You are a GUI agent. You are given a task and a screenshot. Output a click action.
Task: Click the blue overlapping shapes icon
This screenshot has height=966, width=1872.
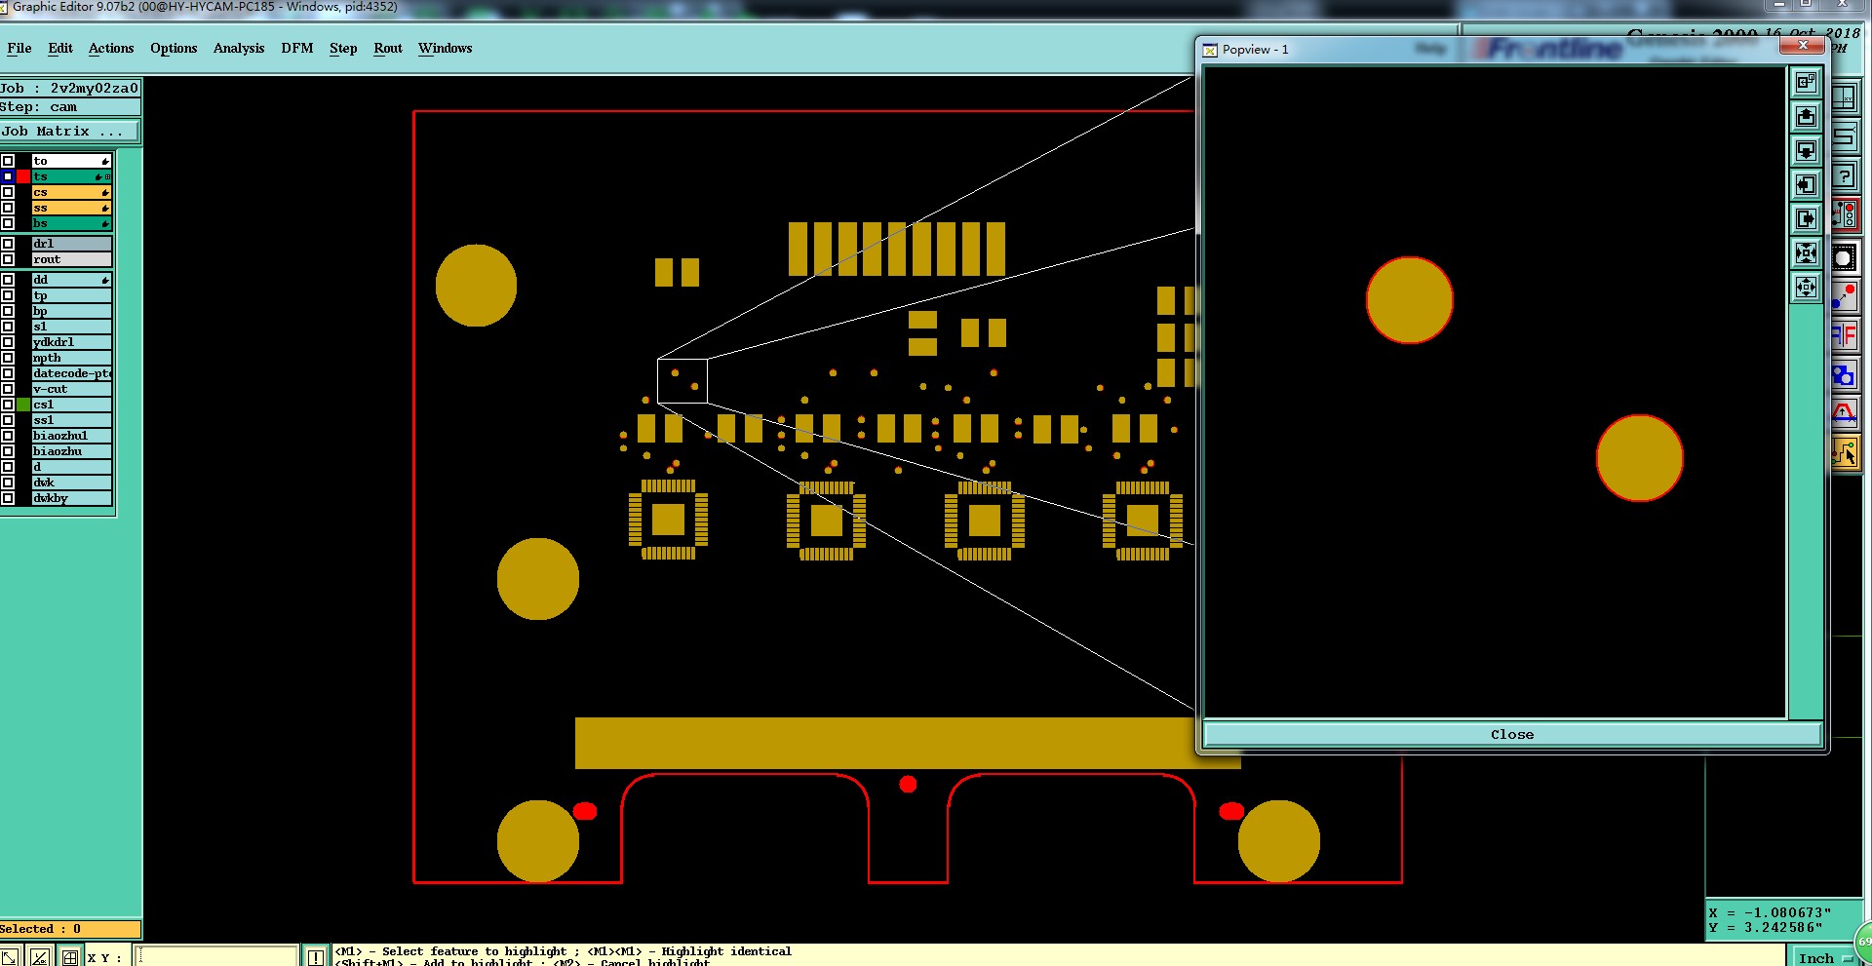(x=1845, y=375)
